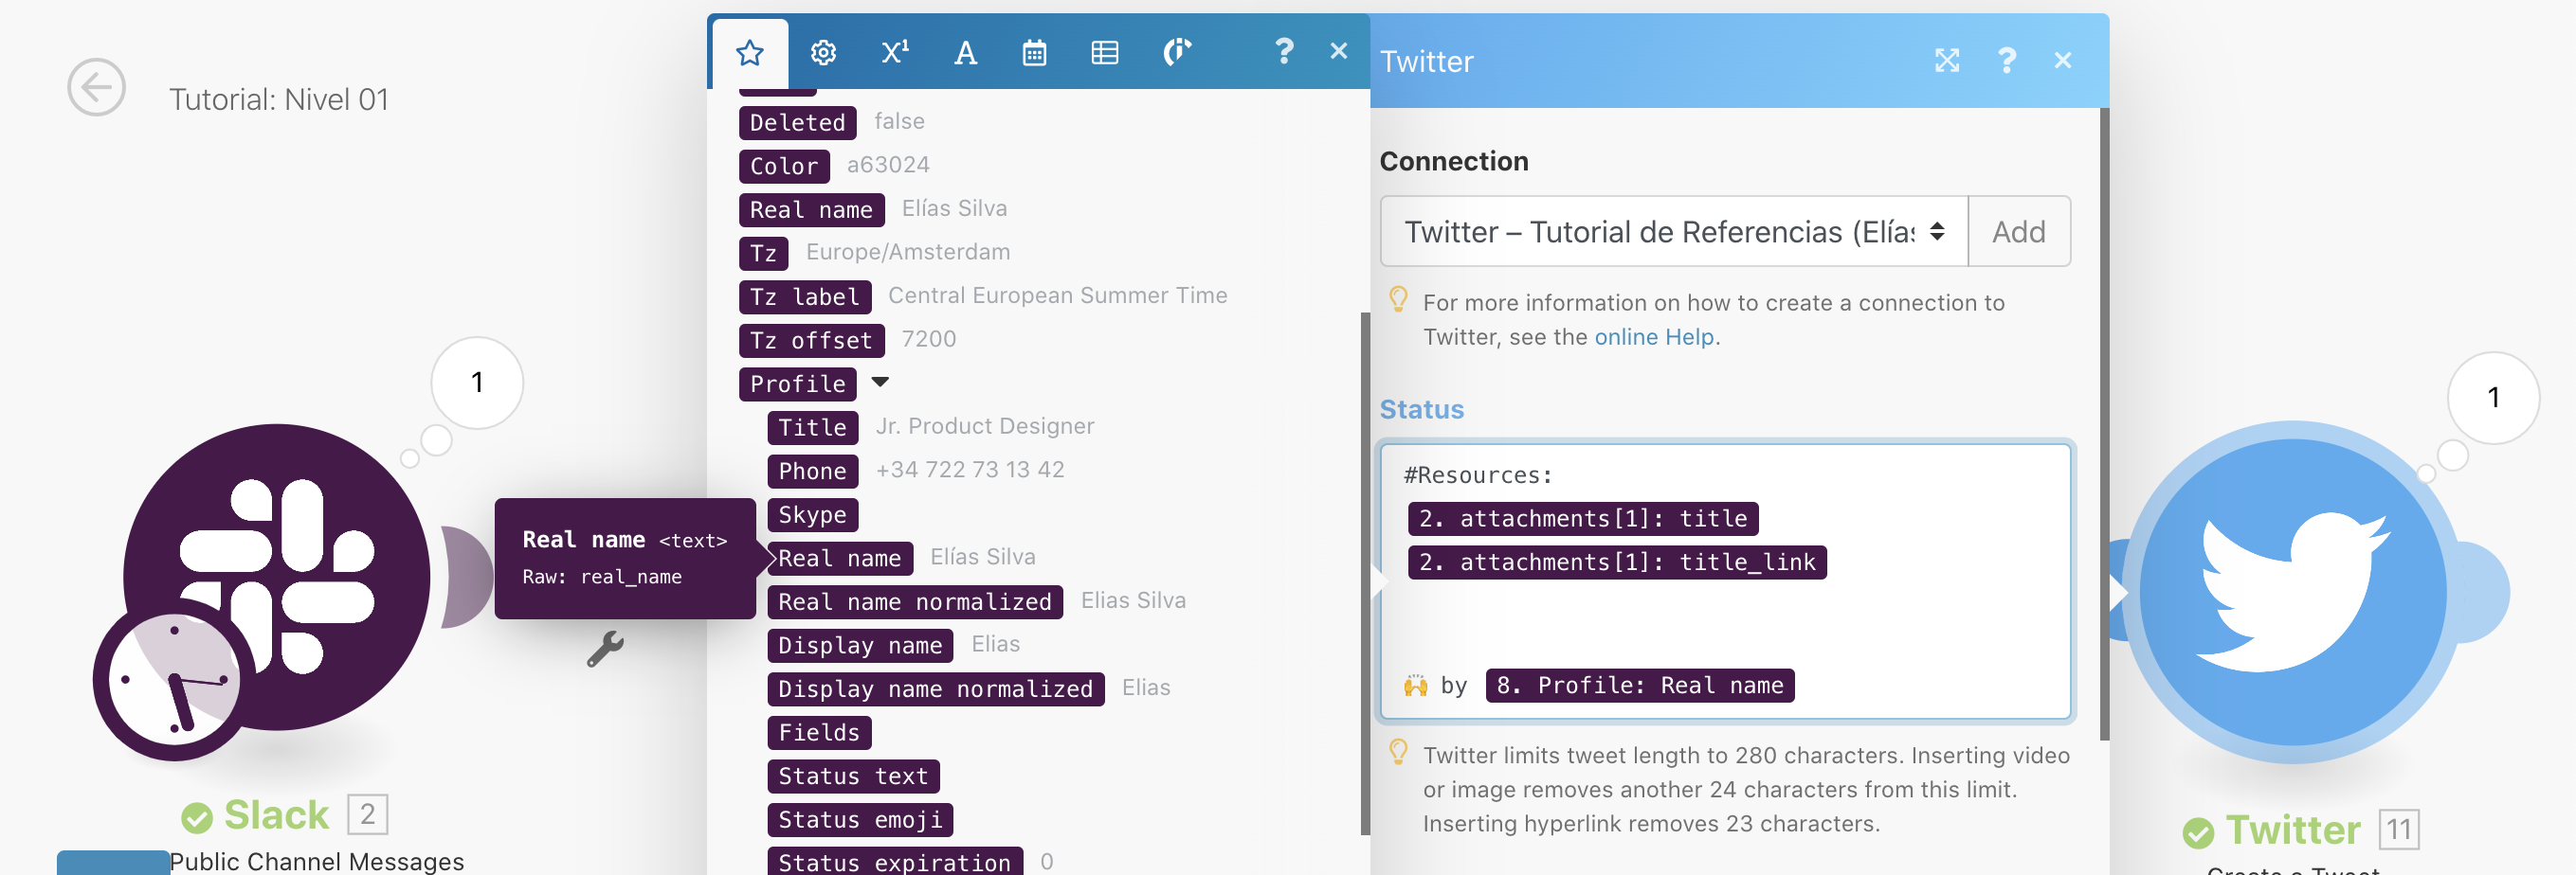Click the mapping panel scrollbar
The height and width of the screenshot is (875, 2576).
tap(1364, 573)
